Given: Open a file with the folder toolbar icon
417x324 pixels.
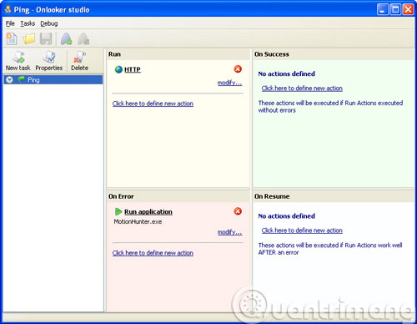Looking at the screenshot, I should point(29,39).
